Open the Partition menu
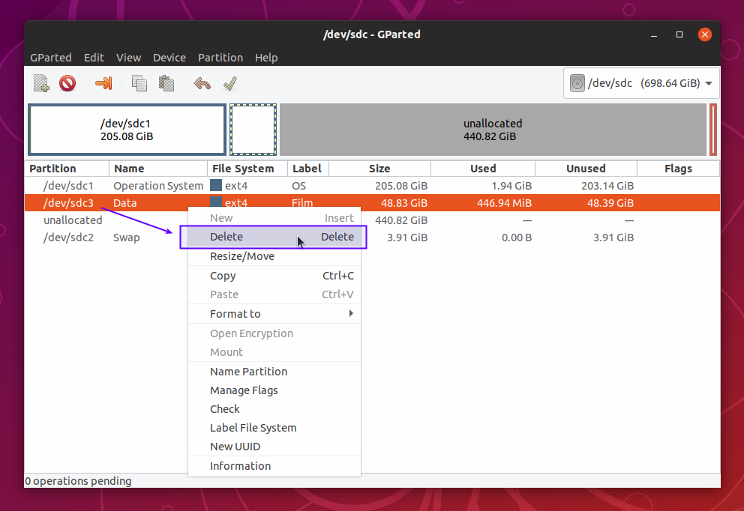 pyautogui.click(x=220, y=58)
